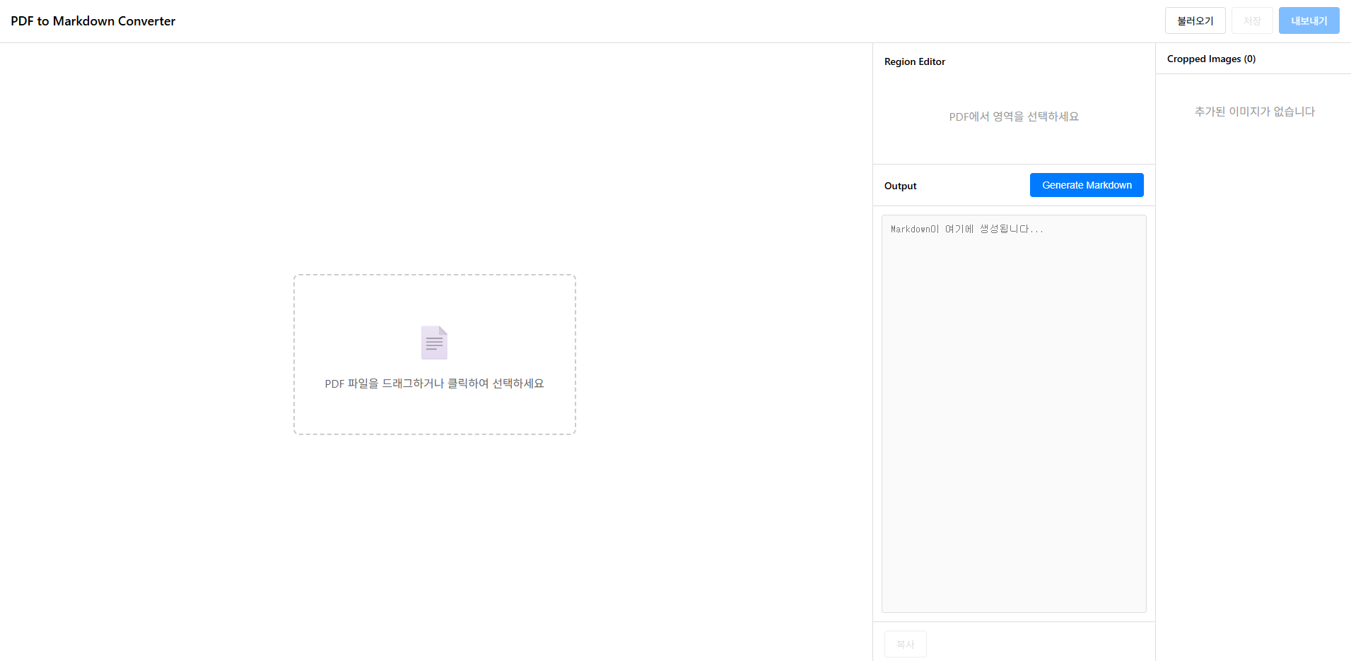Click the document icon in the upload area
This screenshot has height=661, width=1351.
tap(434, 343)
